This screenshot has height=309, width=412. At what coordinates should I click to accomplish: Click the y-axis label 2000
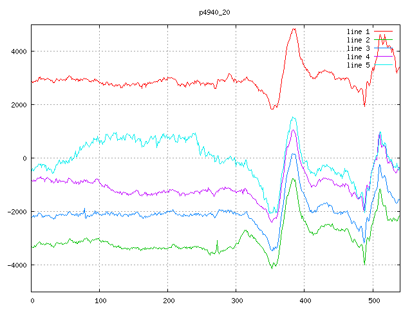(19, 105)
